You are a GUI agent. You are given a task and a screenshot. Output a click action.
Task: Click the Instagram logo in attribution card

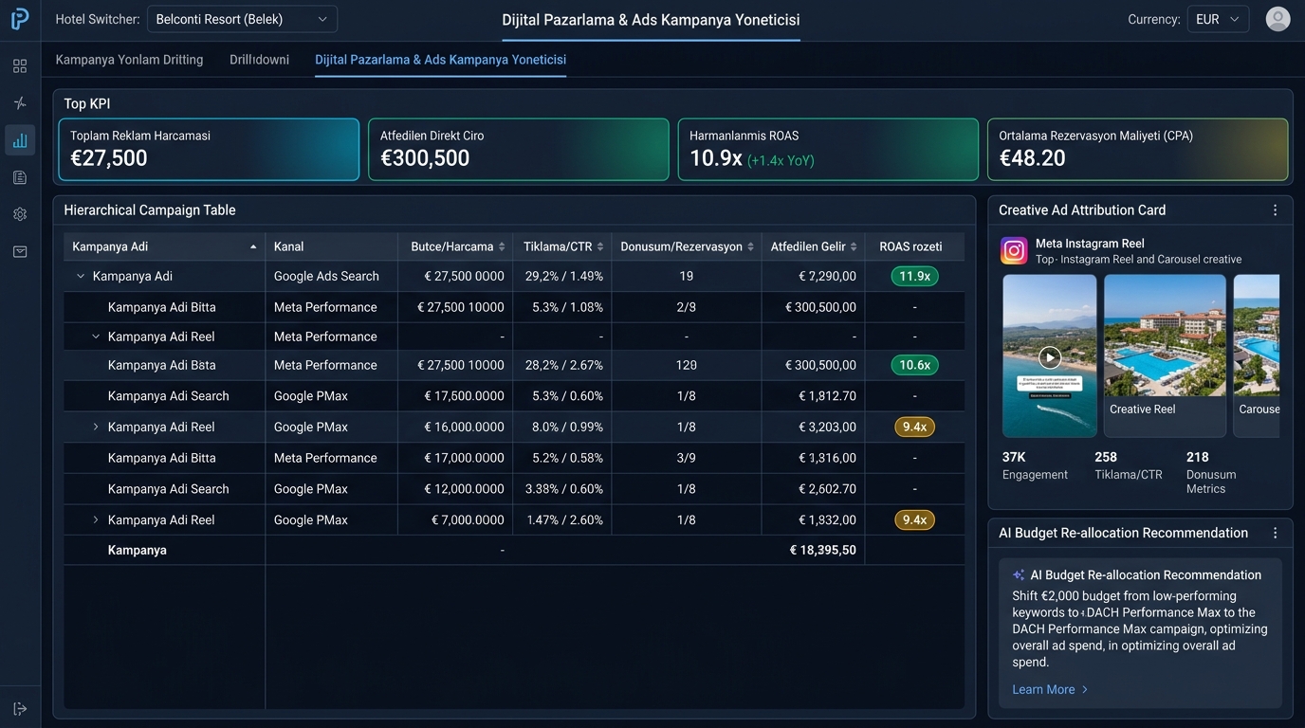click(1015, 250)
